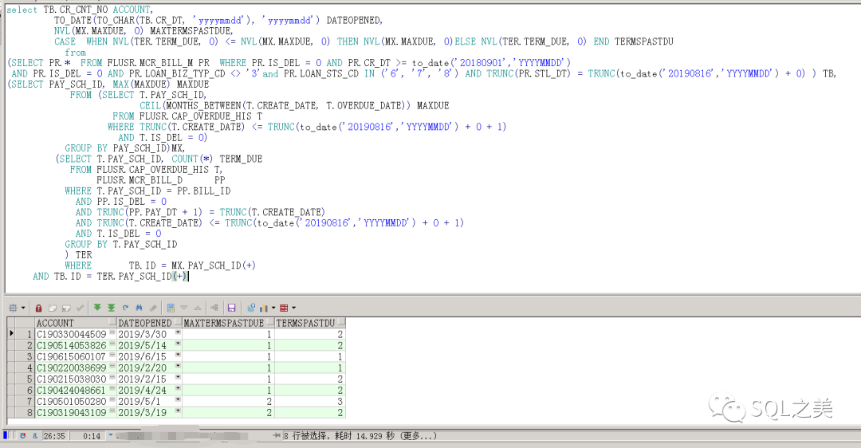Toggle the single record view icon
This screenshot has width=861, height=448.
point(171,308)
